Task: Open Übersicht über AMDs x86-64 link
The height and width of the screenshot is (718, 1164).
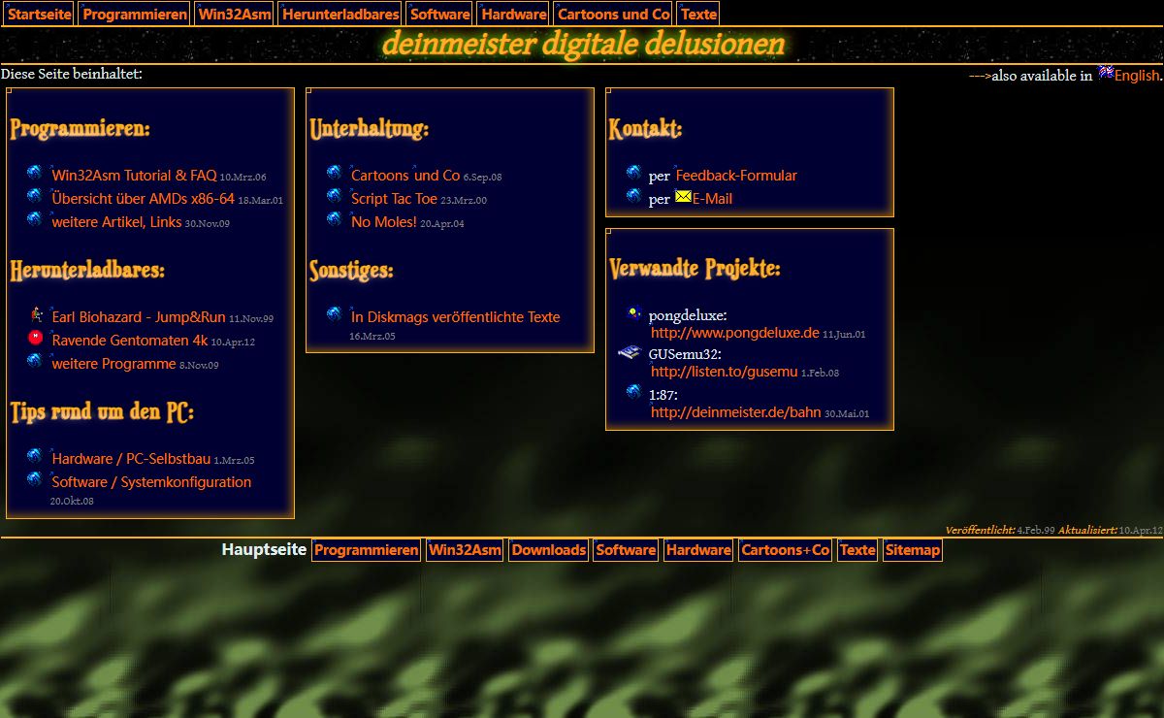Action: pos(143,199)
